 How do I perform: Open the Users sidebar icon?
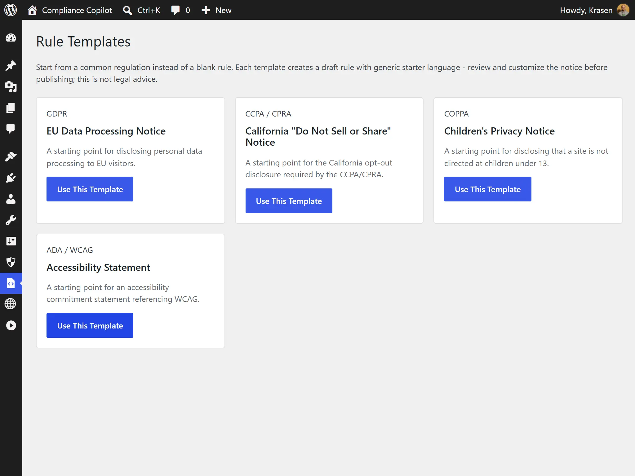[x=11, y=199]
